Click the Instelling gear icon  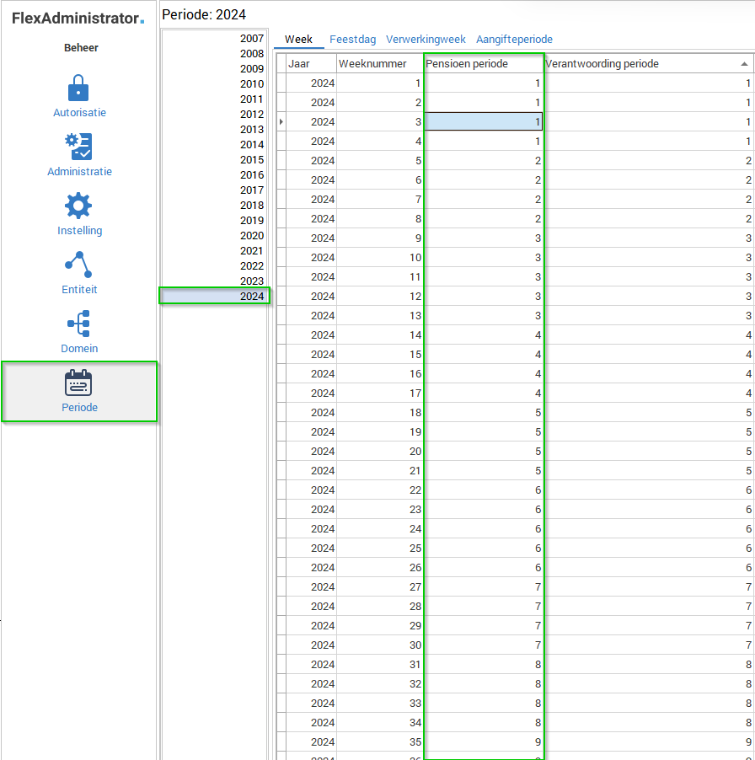78,206
